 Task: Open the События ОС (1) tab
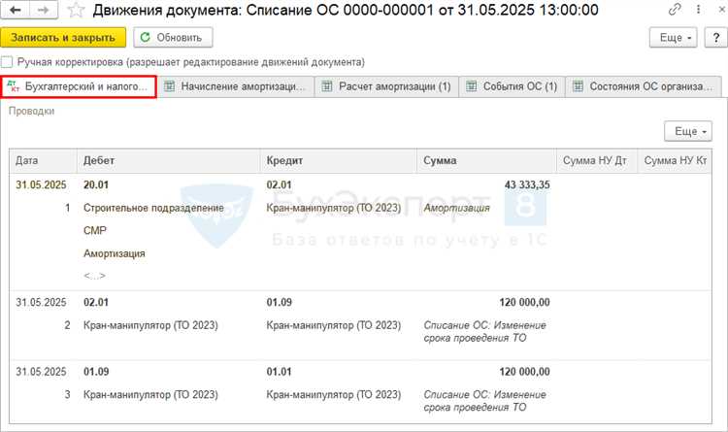coord(513,86)
